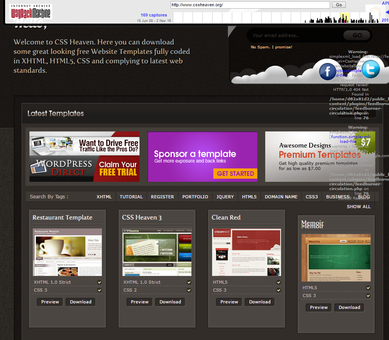
Task: Click the Wayback Machine URL field
Action: point(250,5)
